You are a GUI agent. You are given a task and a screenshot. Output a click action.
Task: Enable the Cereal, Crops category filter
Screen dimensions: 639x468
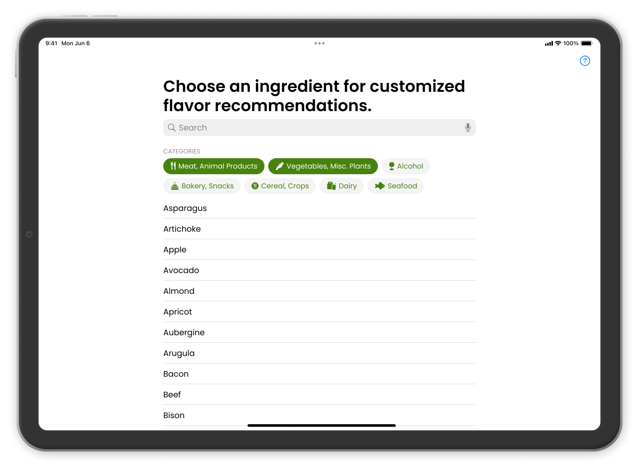tap(280, 186)
